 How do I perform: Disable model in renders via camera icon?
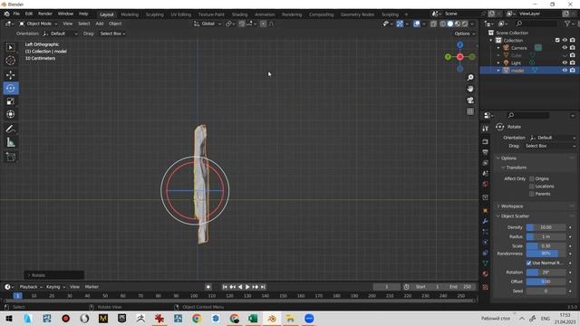point(572,70)
